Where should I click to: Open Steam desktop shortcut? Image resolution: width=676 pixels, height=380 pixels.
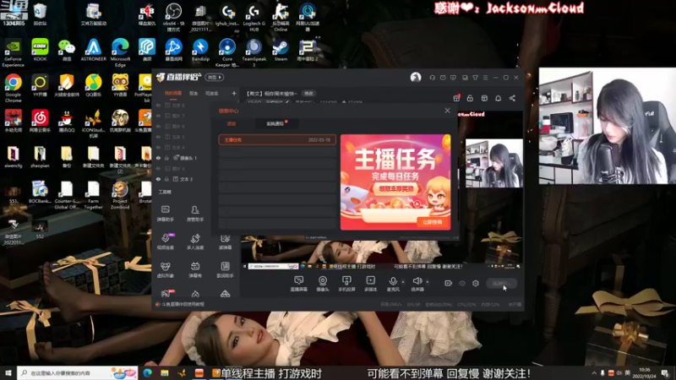pos(281,50)
